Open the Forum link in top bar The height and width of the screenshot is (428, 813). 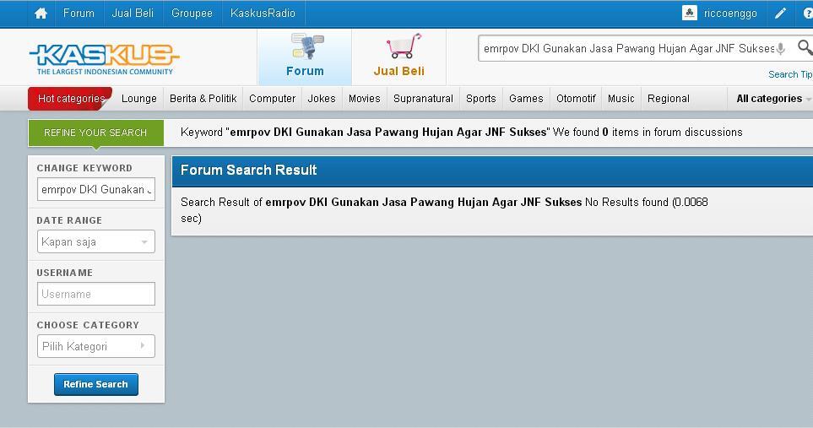tap(79, 14)
